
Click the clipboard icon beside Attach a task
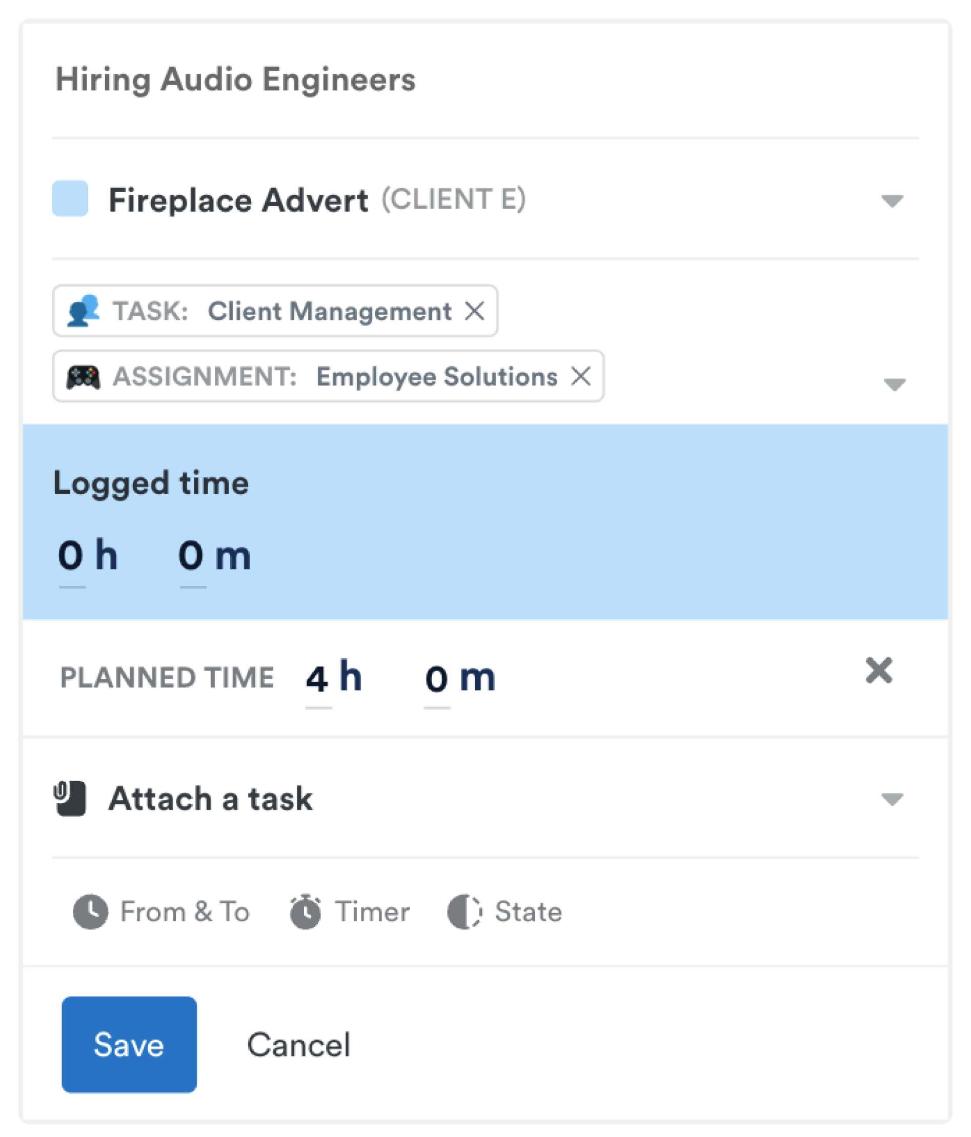(70, 798)
